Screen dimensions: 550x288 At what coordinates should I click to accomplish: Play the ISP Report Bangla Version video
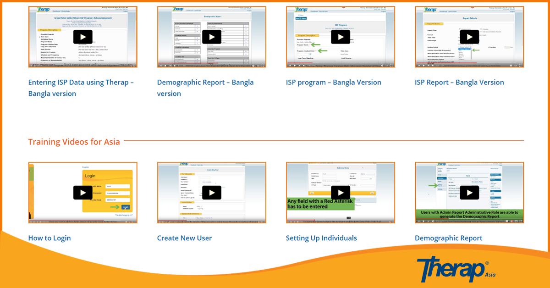pyautogui.click(x=469, y=37)
